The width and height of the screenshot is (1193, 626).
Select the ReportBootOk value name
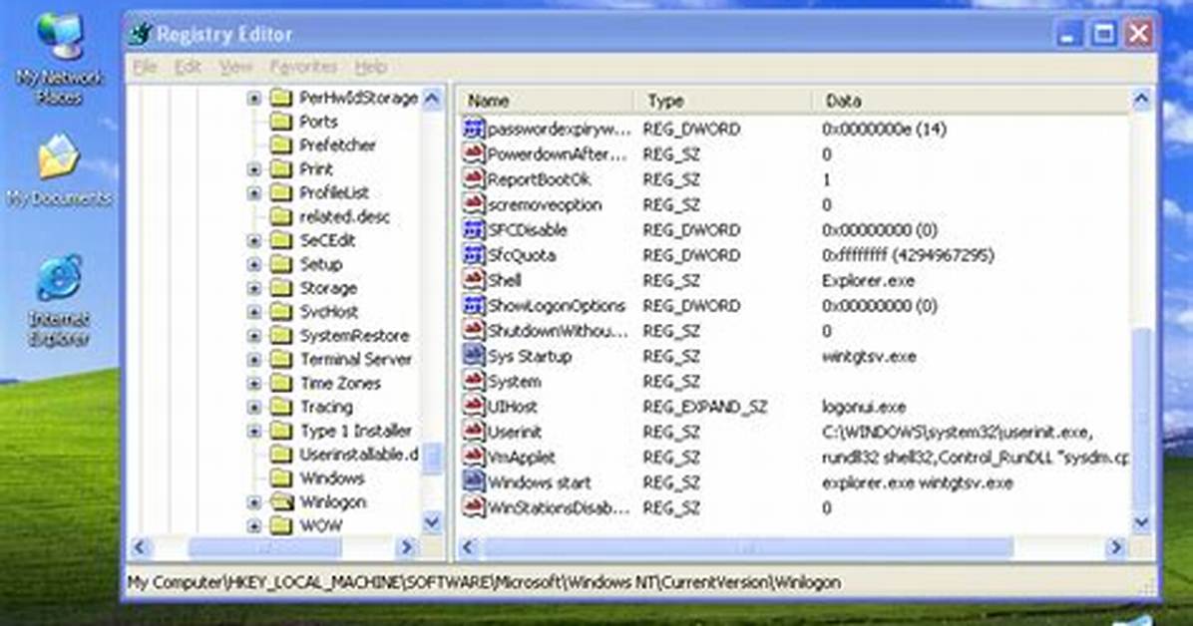click(x=539, y=179)
